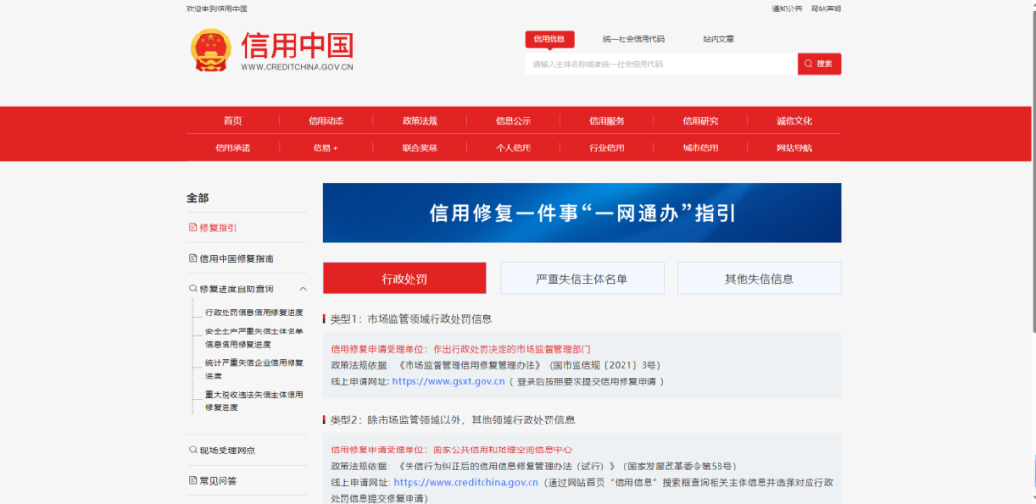Open 个人信用 navigation item
This screenshot has width=1036, height=504.
coord(513,148)
